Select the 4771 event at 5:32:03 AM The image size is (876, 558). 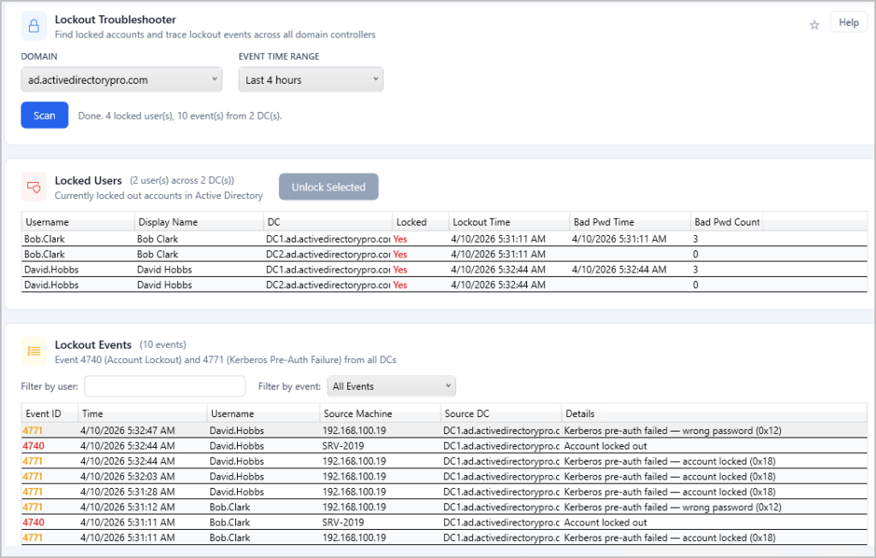(444, 477)
